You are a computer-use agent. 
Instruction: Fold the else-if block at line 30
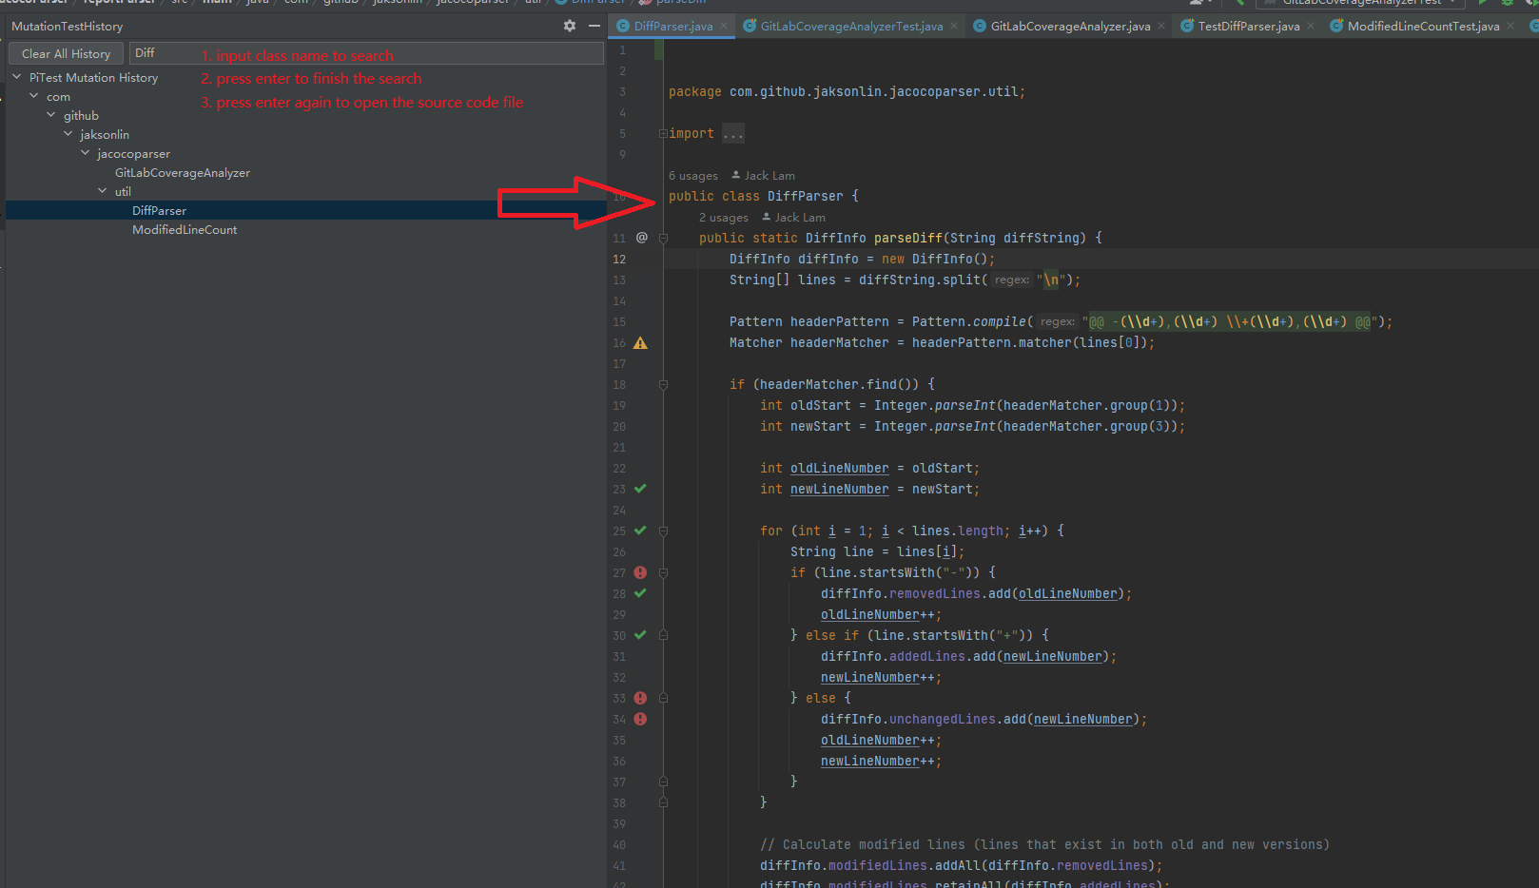(x=663, y=635)
